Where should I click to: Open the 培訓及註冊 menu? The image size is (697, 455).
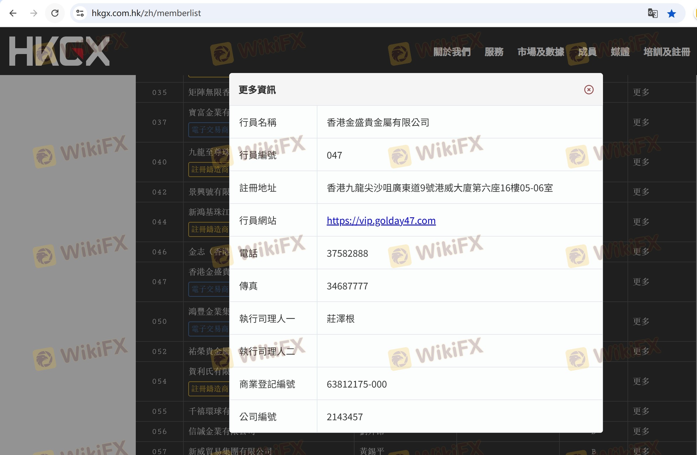[x=667, y=52]
